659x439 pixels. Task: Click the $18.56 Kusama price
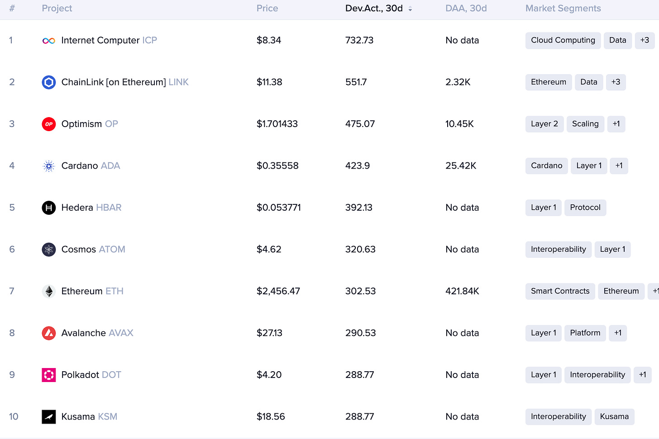pos(271,417)
